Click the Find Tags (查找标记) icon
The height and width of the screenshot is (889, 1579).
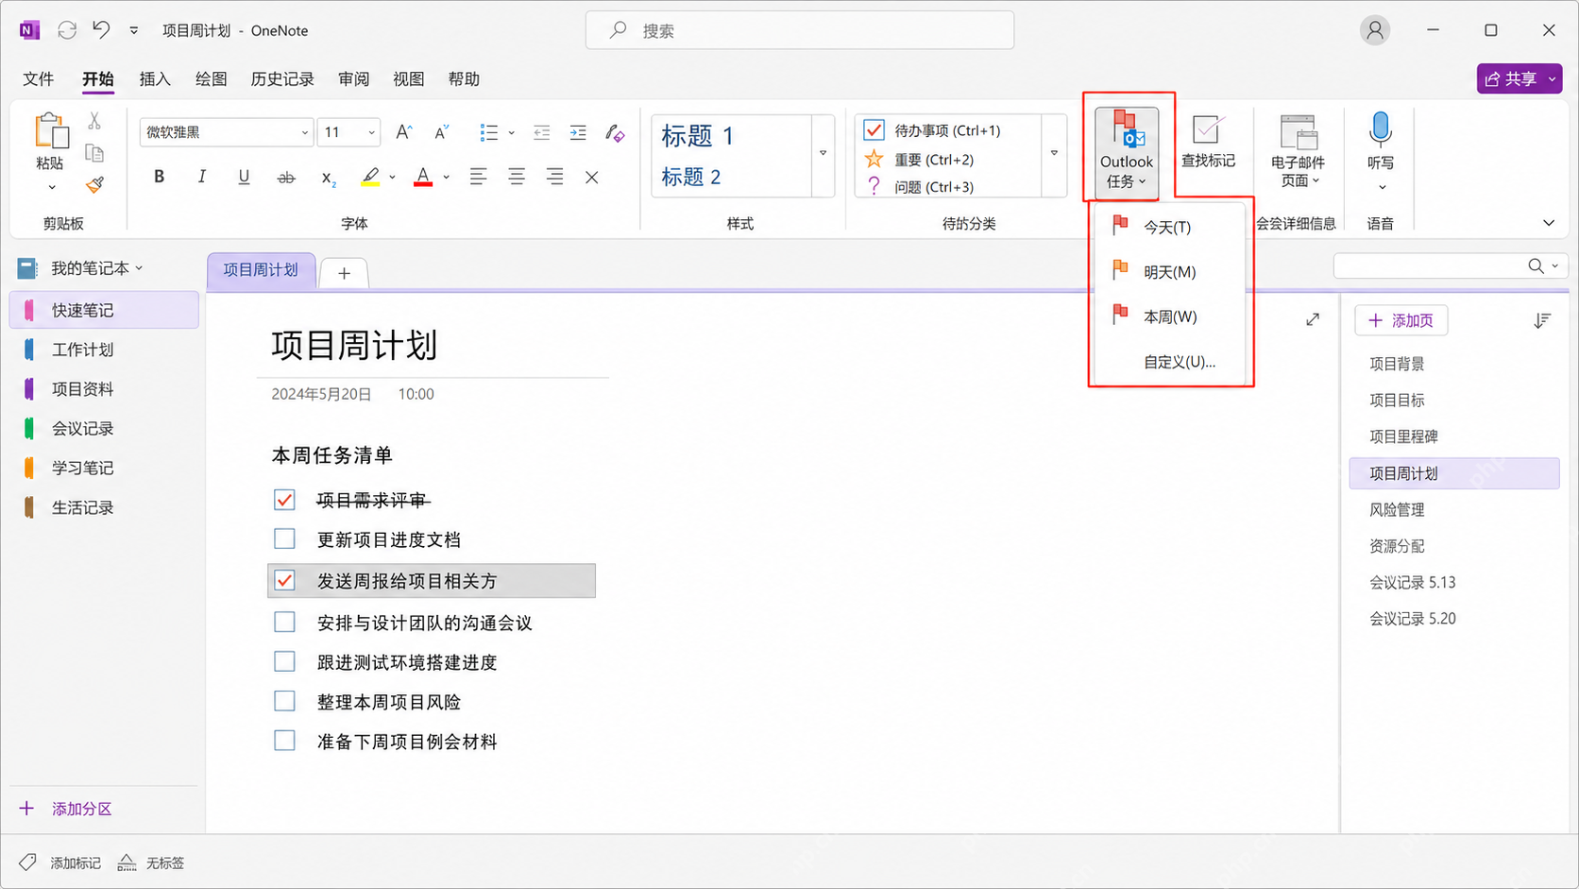click(1207, 130)
